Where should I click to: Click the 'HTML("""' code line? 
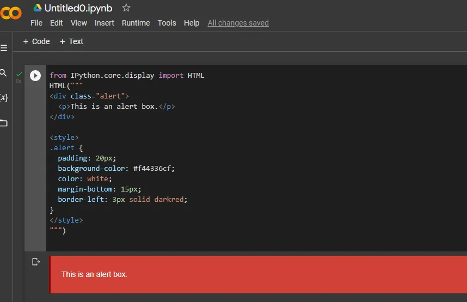tap(66, 86)
